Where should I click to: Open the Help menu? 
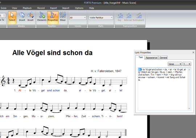pyautogui.click(x=91, y=8)
